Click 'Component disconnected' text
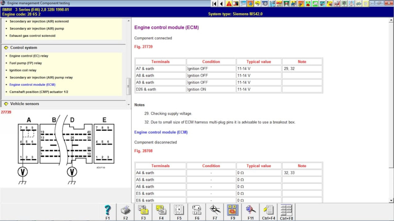394x221 pixels. [156, 142]
